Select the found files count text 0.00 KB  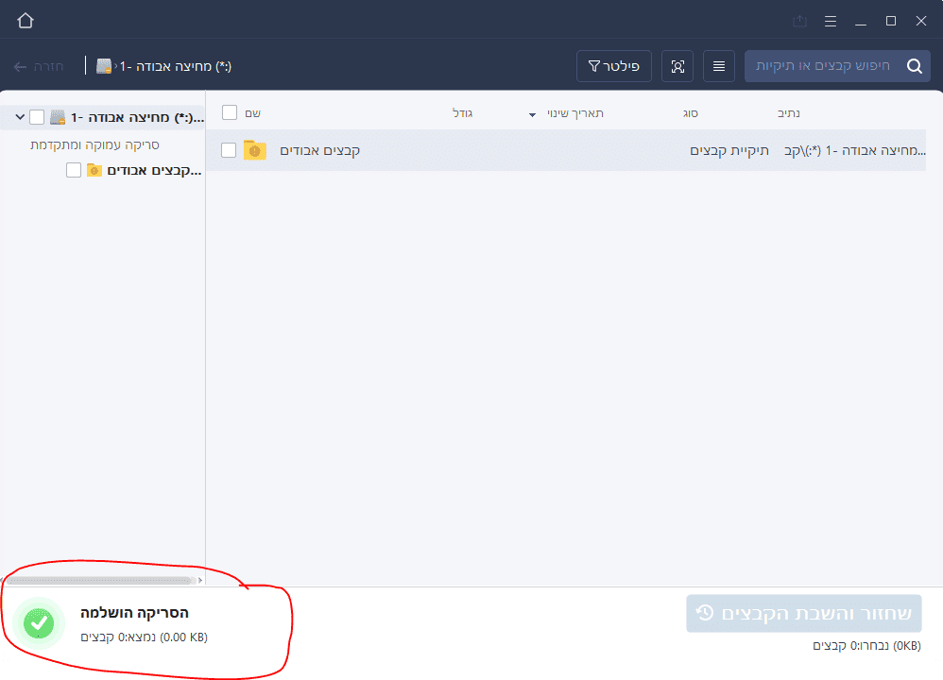tap(145, 637)
